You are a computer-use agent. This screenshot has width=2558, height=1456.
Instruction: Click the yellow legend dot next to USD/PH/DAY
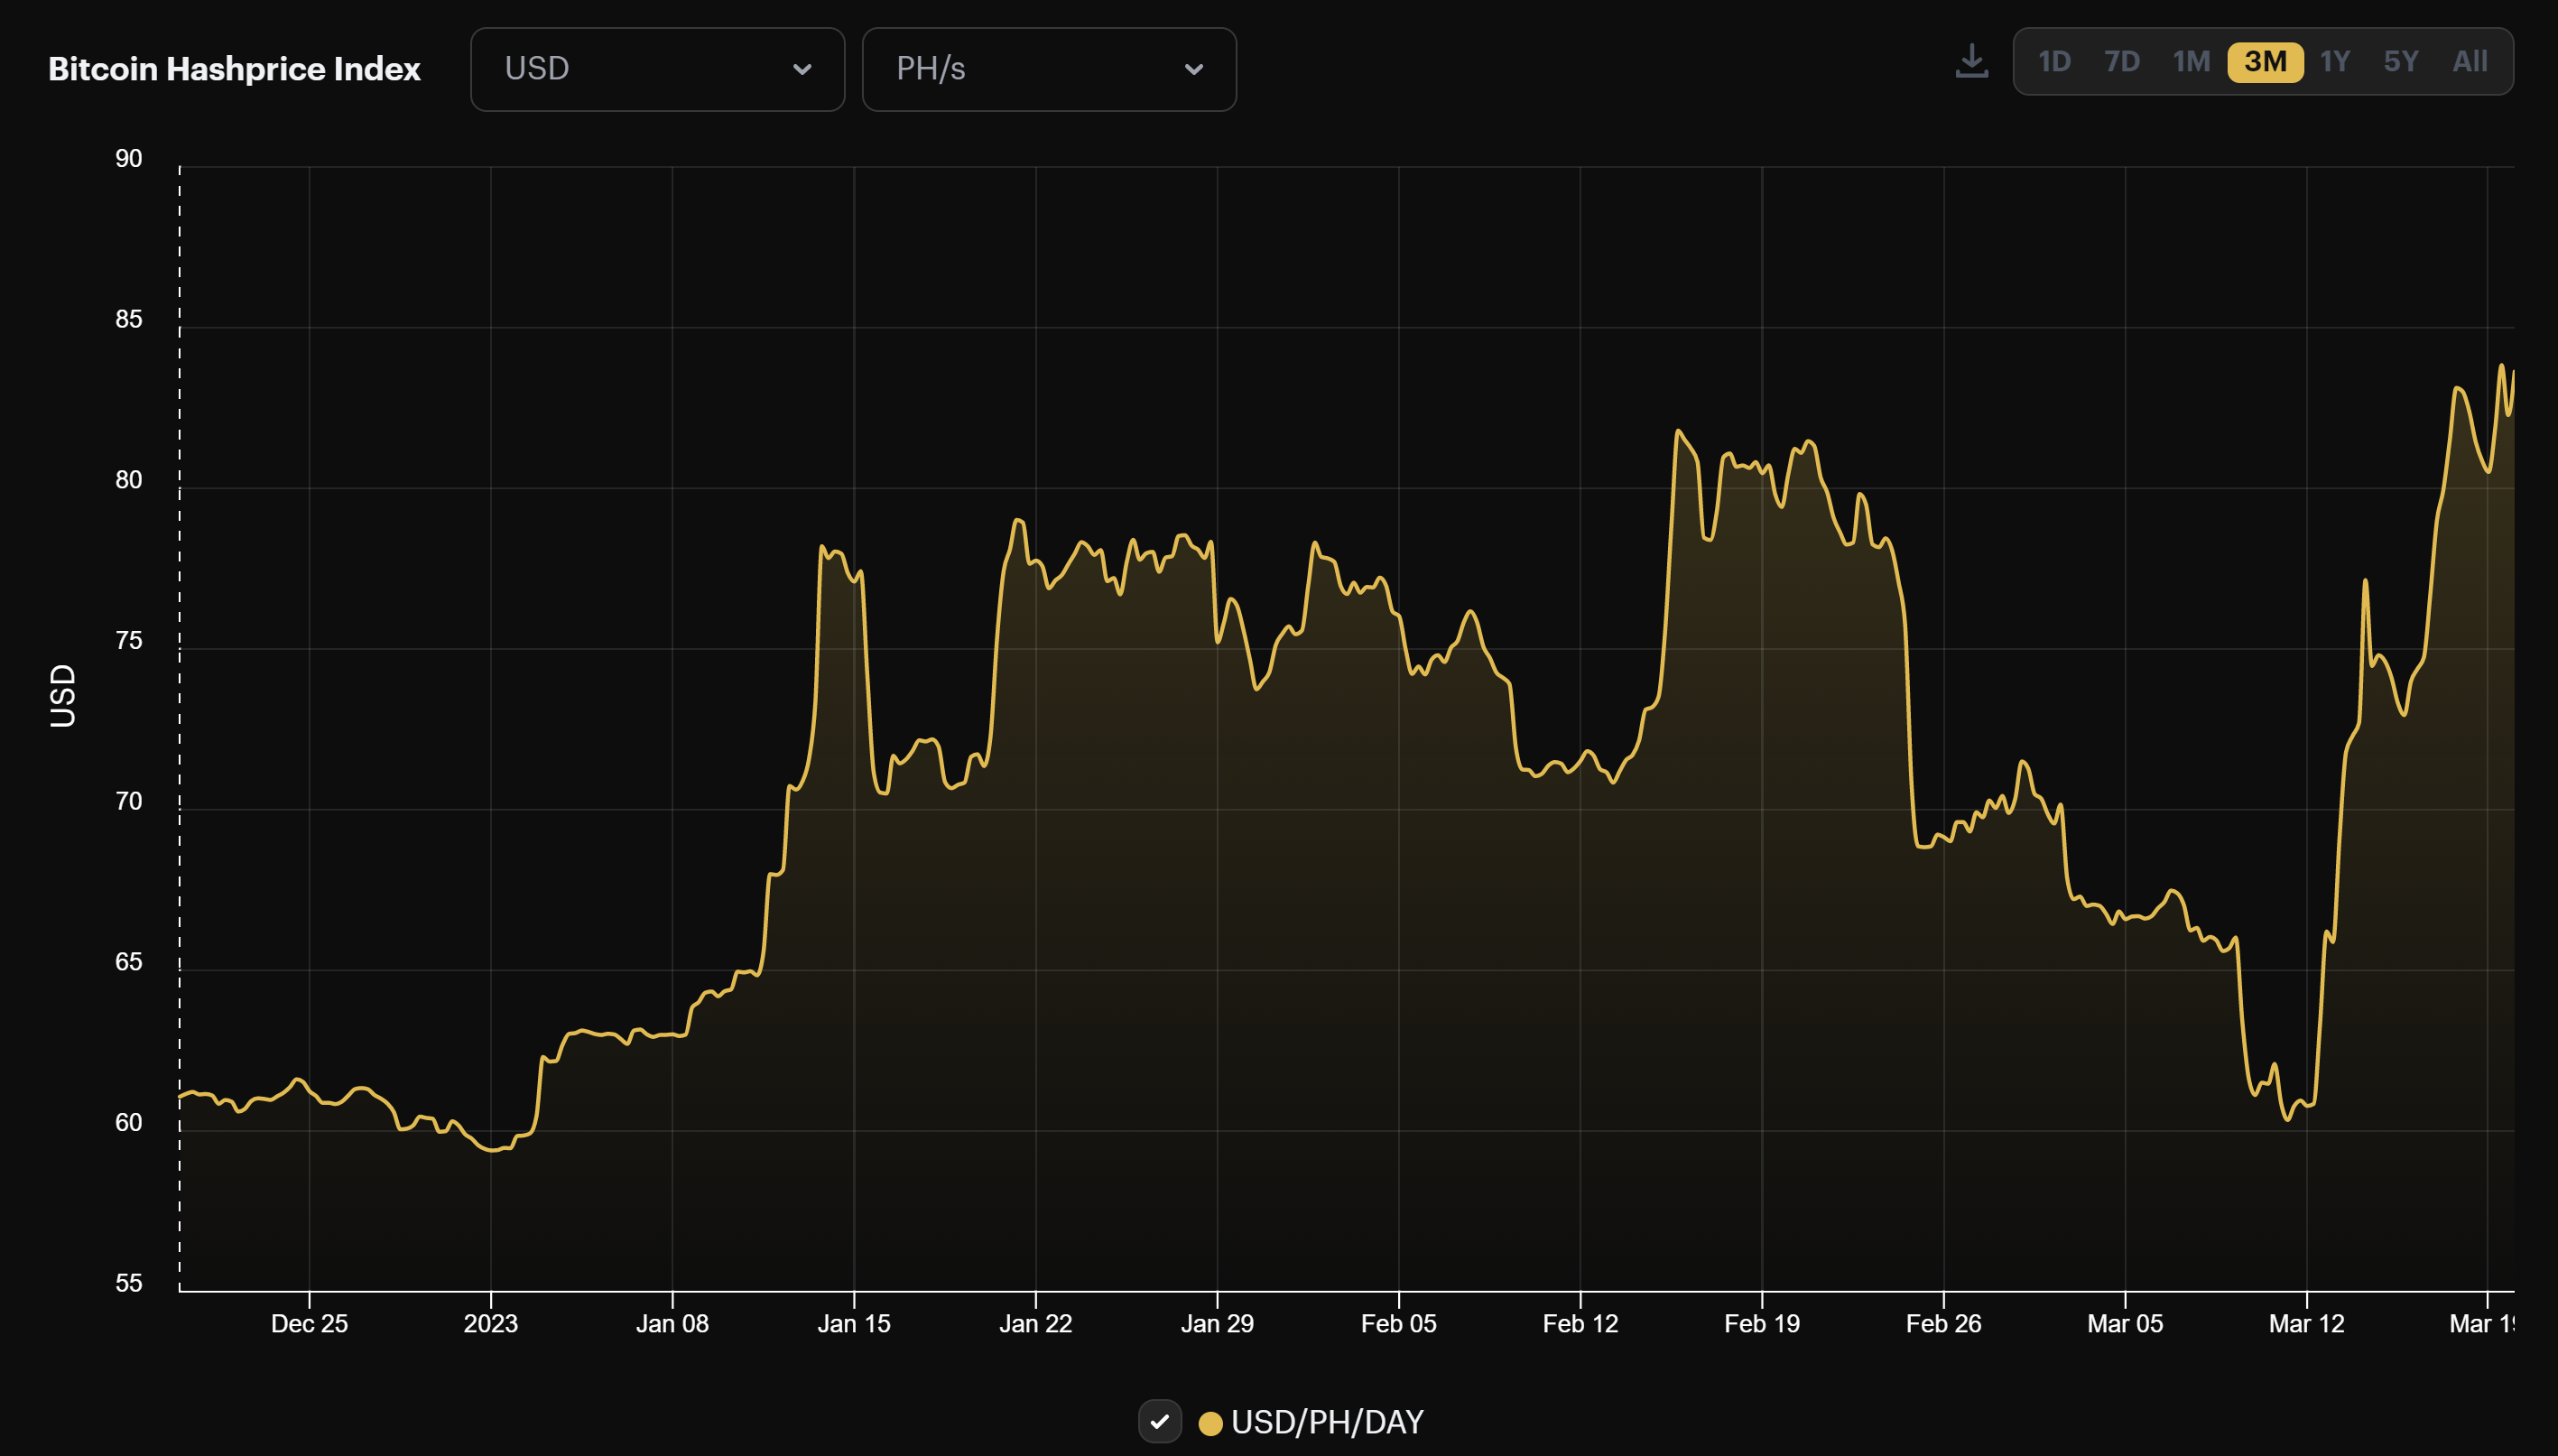(x=1210, y=1422)
